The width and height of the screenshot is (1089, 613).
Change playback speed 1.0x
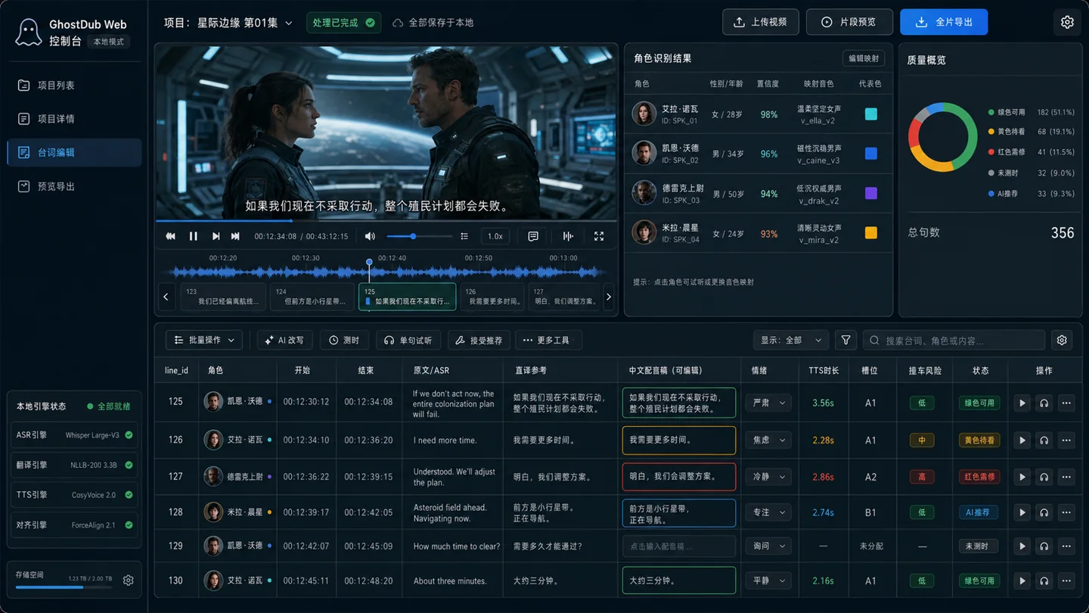click(495, 236)
